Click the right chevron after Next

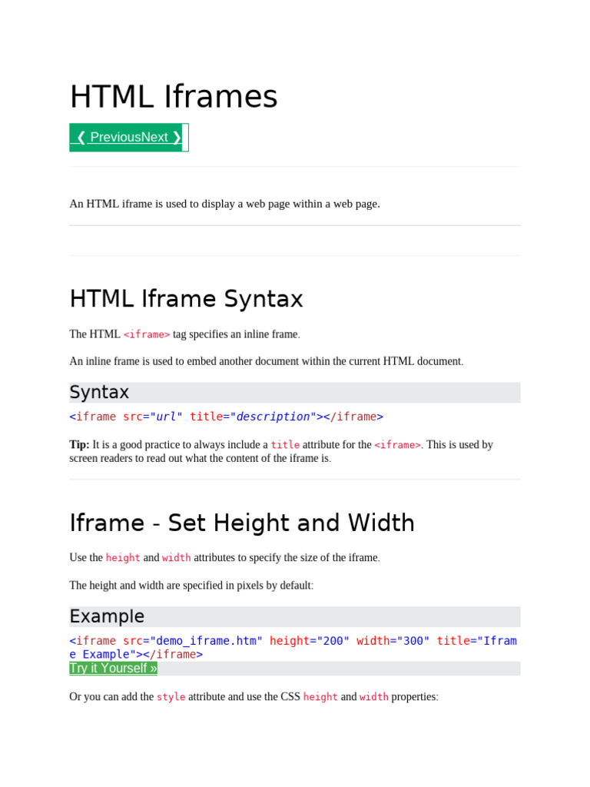pos(177,138)
